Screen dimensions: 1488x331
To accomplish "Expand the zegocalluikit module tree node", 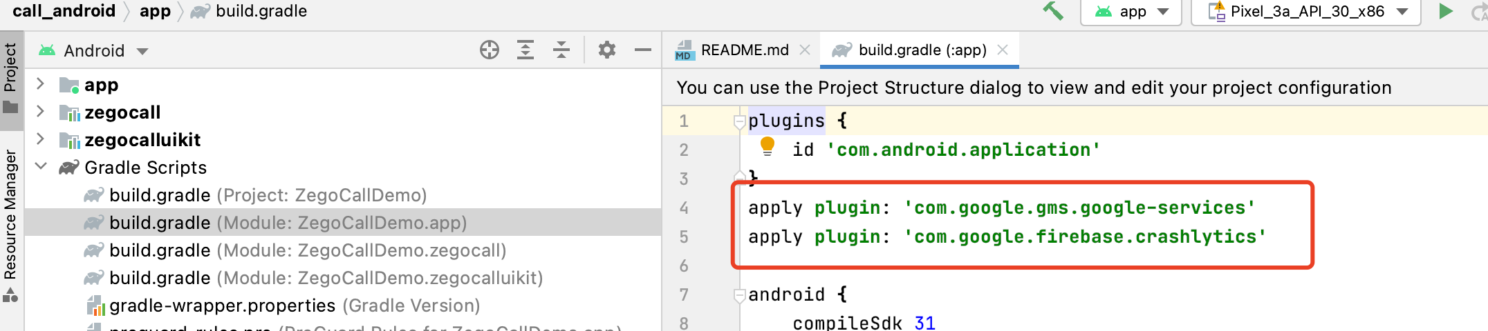I will (40, 139).
